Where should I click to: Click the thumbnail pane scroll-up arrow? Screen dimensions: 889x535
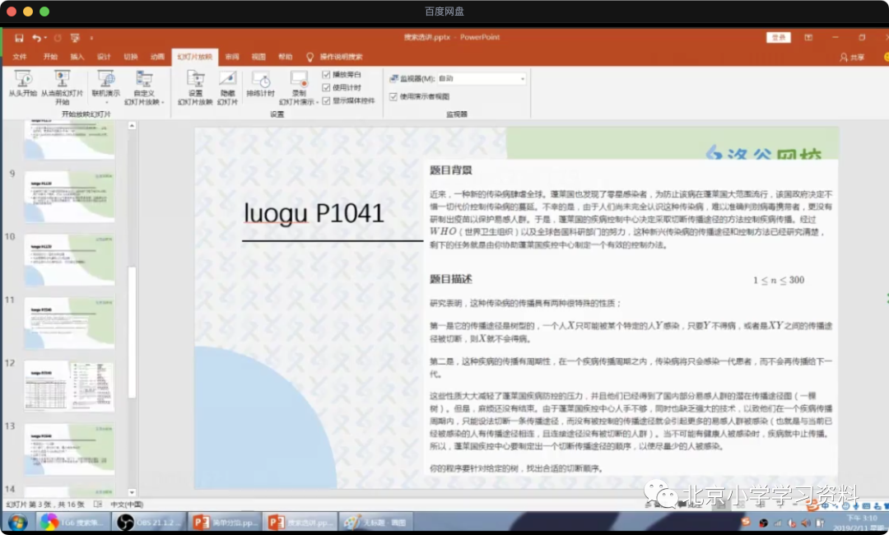coord(132,126)
